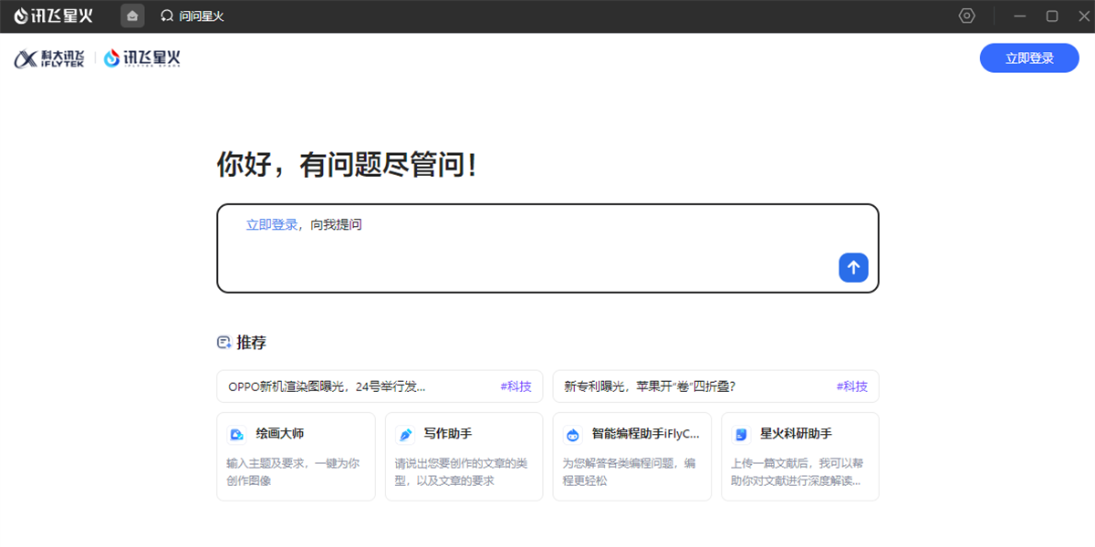This screenshot has height=547, width=1095.
Task: Click the 推荐 refresh icon above recommendations
Action: pyautogui.click(x=222, y=342)
